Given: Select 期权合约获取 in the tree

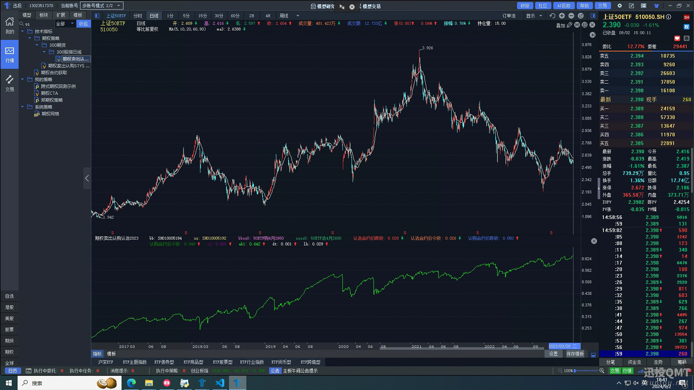Looking at the screenshot, I should 54,72.
